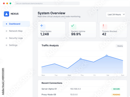Click the NEXUS brand name text
130x97 pixels.
(15, 14)
